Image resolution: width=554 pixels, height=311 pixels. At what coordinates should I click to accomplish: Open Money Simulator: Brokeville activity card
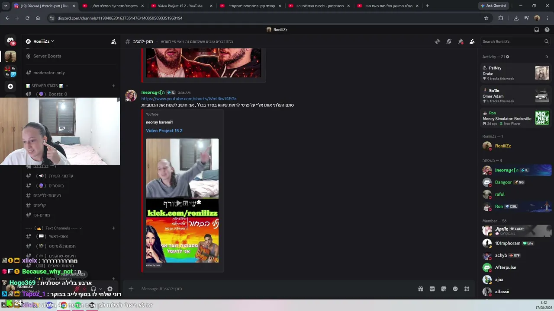(x=516, y=118)
